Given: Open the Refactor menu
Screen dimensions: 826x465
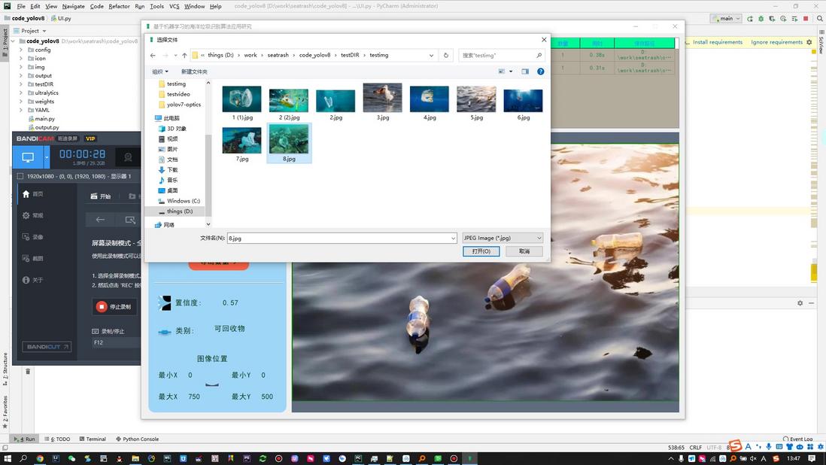Looking at the screenshot, I should [119, 6].
